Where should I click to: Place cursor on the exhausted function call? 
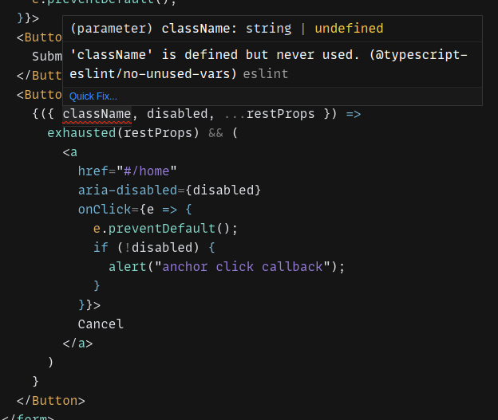81,132
